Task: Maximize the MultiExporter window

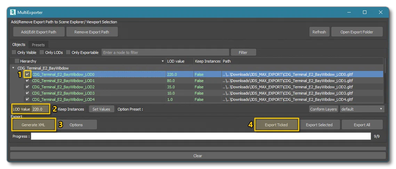Action: tap(365, 12)
